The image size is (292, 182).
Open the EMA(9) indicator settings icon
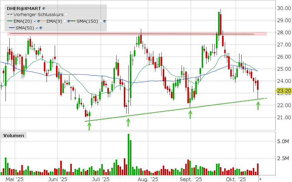(69, 21)
